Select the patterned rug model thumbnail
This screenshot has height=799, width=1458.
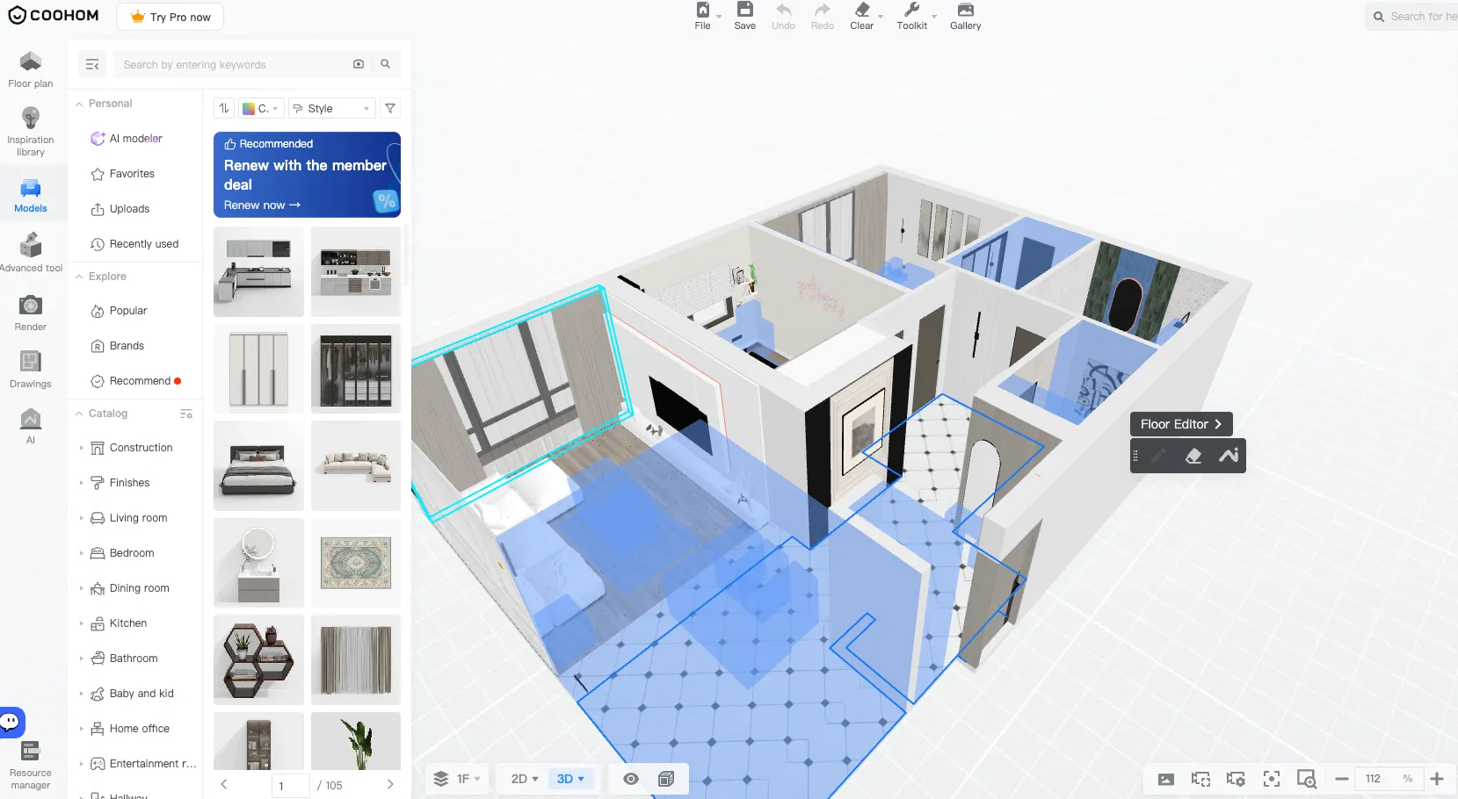tap(356, 563)
